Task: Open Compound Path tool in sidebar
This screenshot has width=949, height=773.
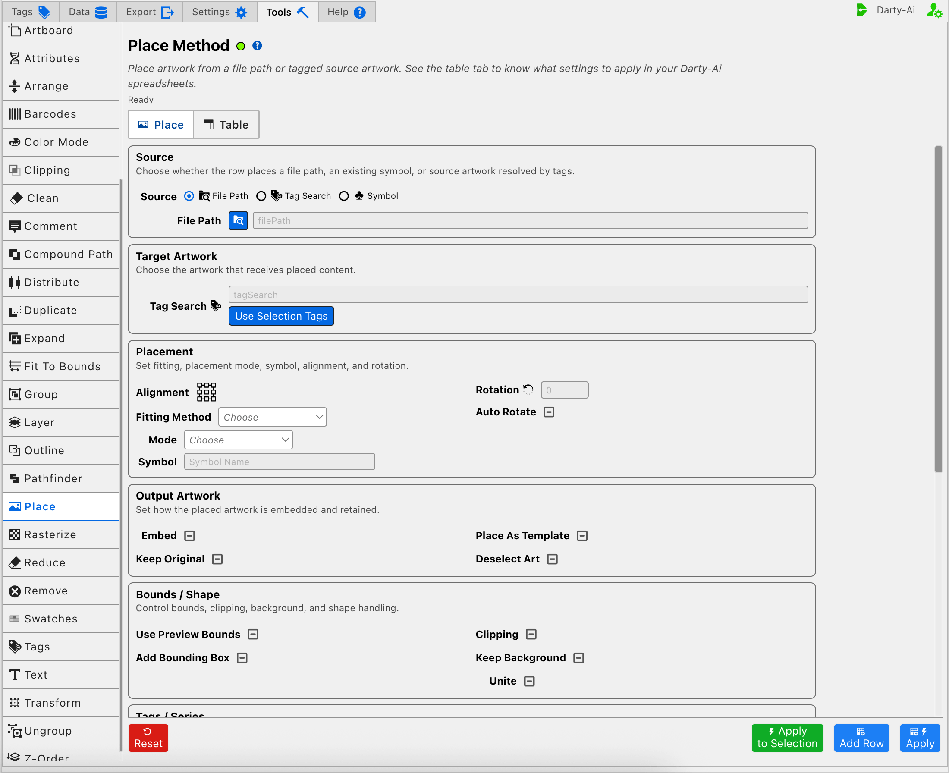Action: pyautogui.click(x=61, y=254)
